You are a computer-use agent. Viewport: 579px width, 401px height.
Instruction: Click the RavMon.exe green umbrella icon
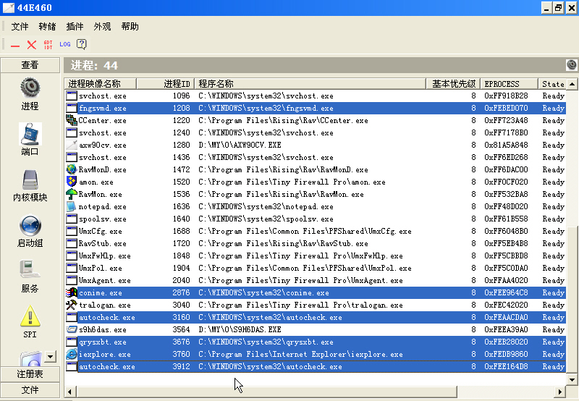pos(71,194)
